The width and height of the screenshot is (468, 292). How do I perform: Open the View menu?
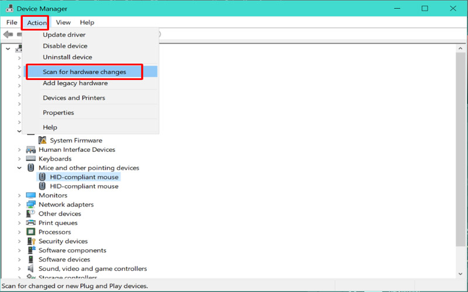coord(63,22)
